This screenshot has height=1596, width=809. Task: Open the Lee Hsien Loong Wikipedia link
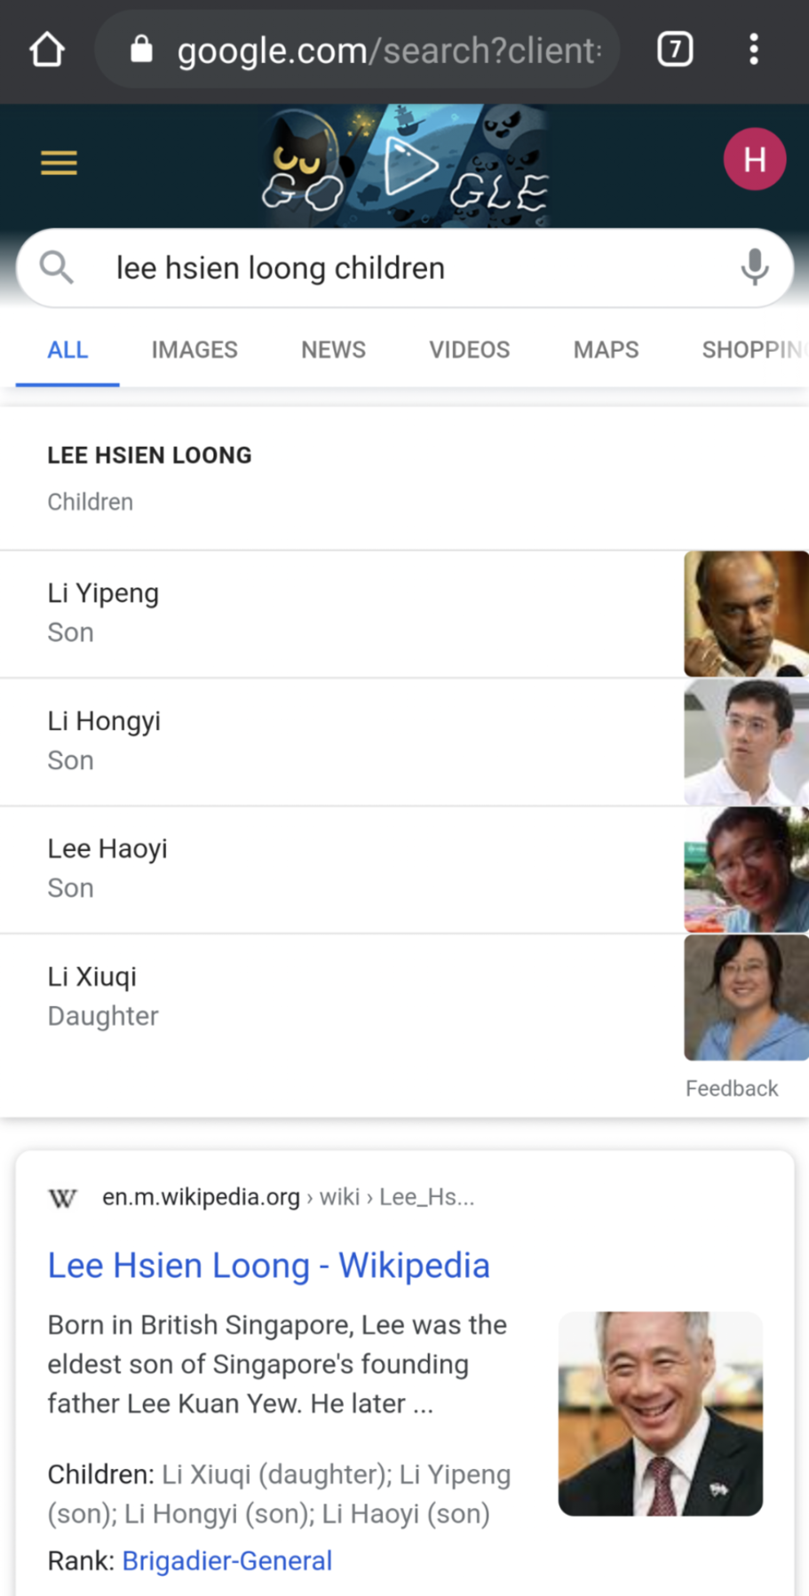(x=268, y=1266)
